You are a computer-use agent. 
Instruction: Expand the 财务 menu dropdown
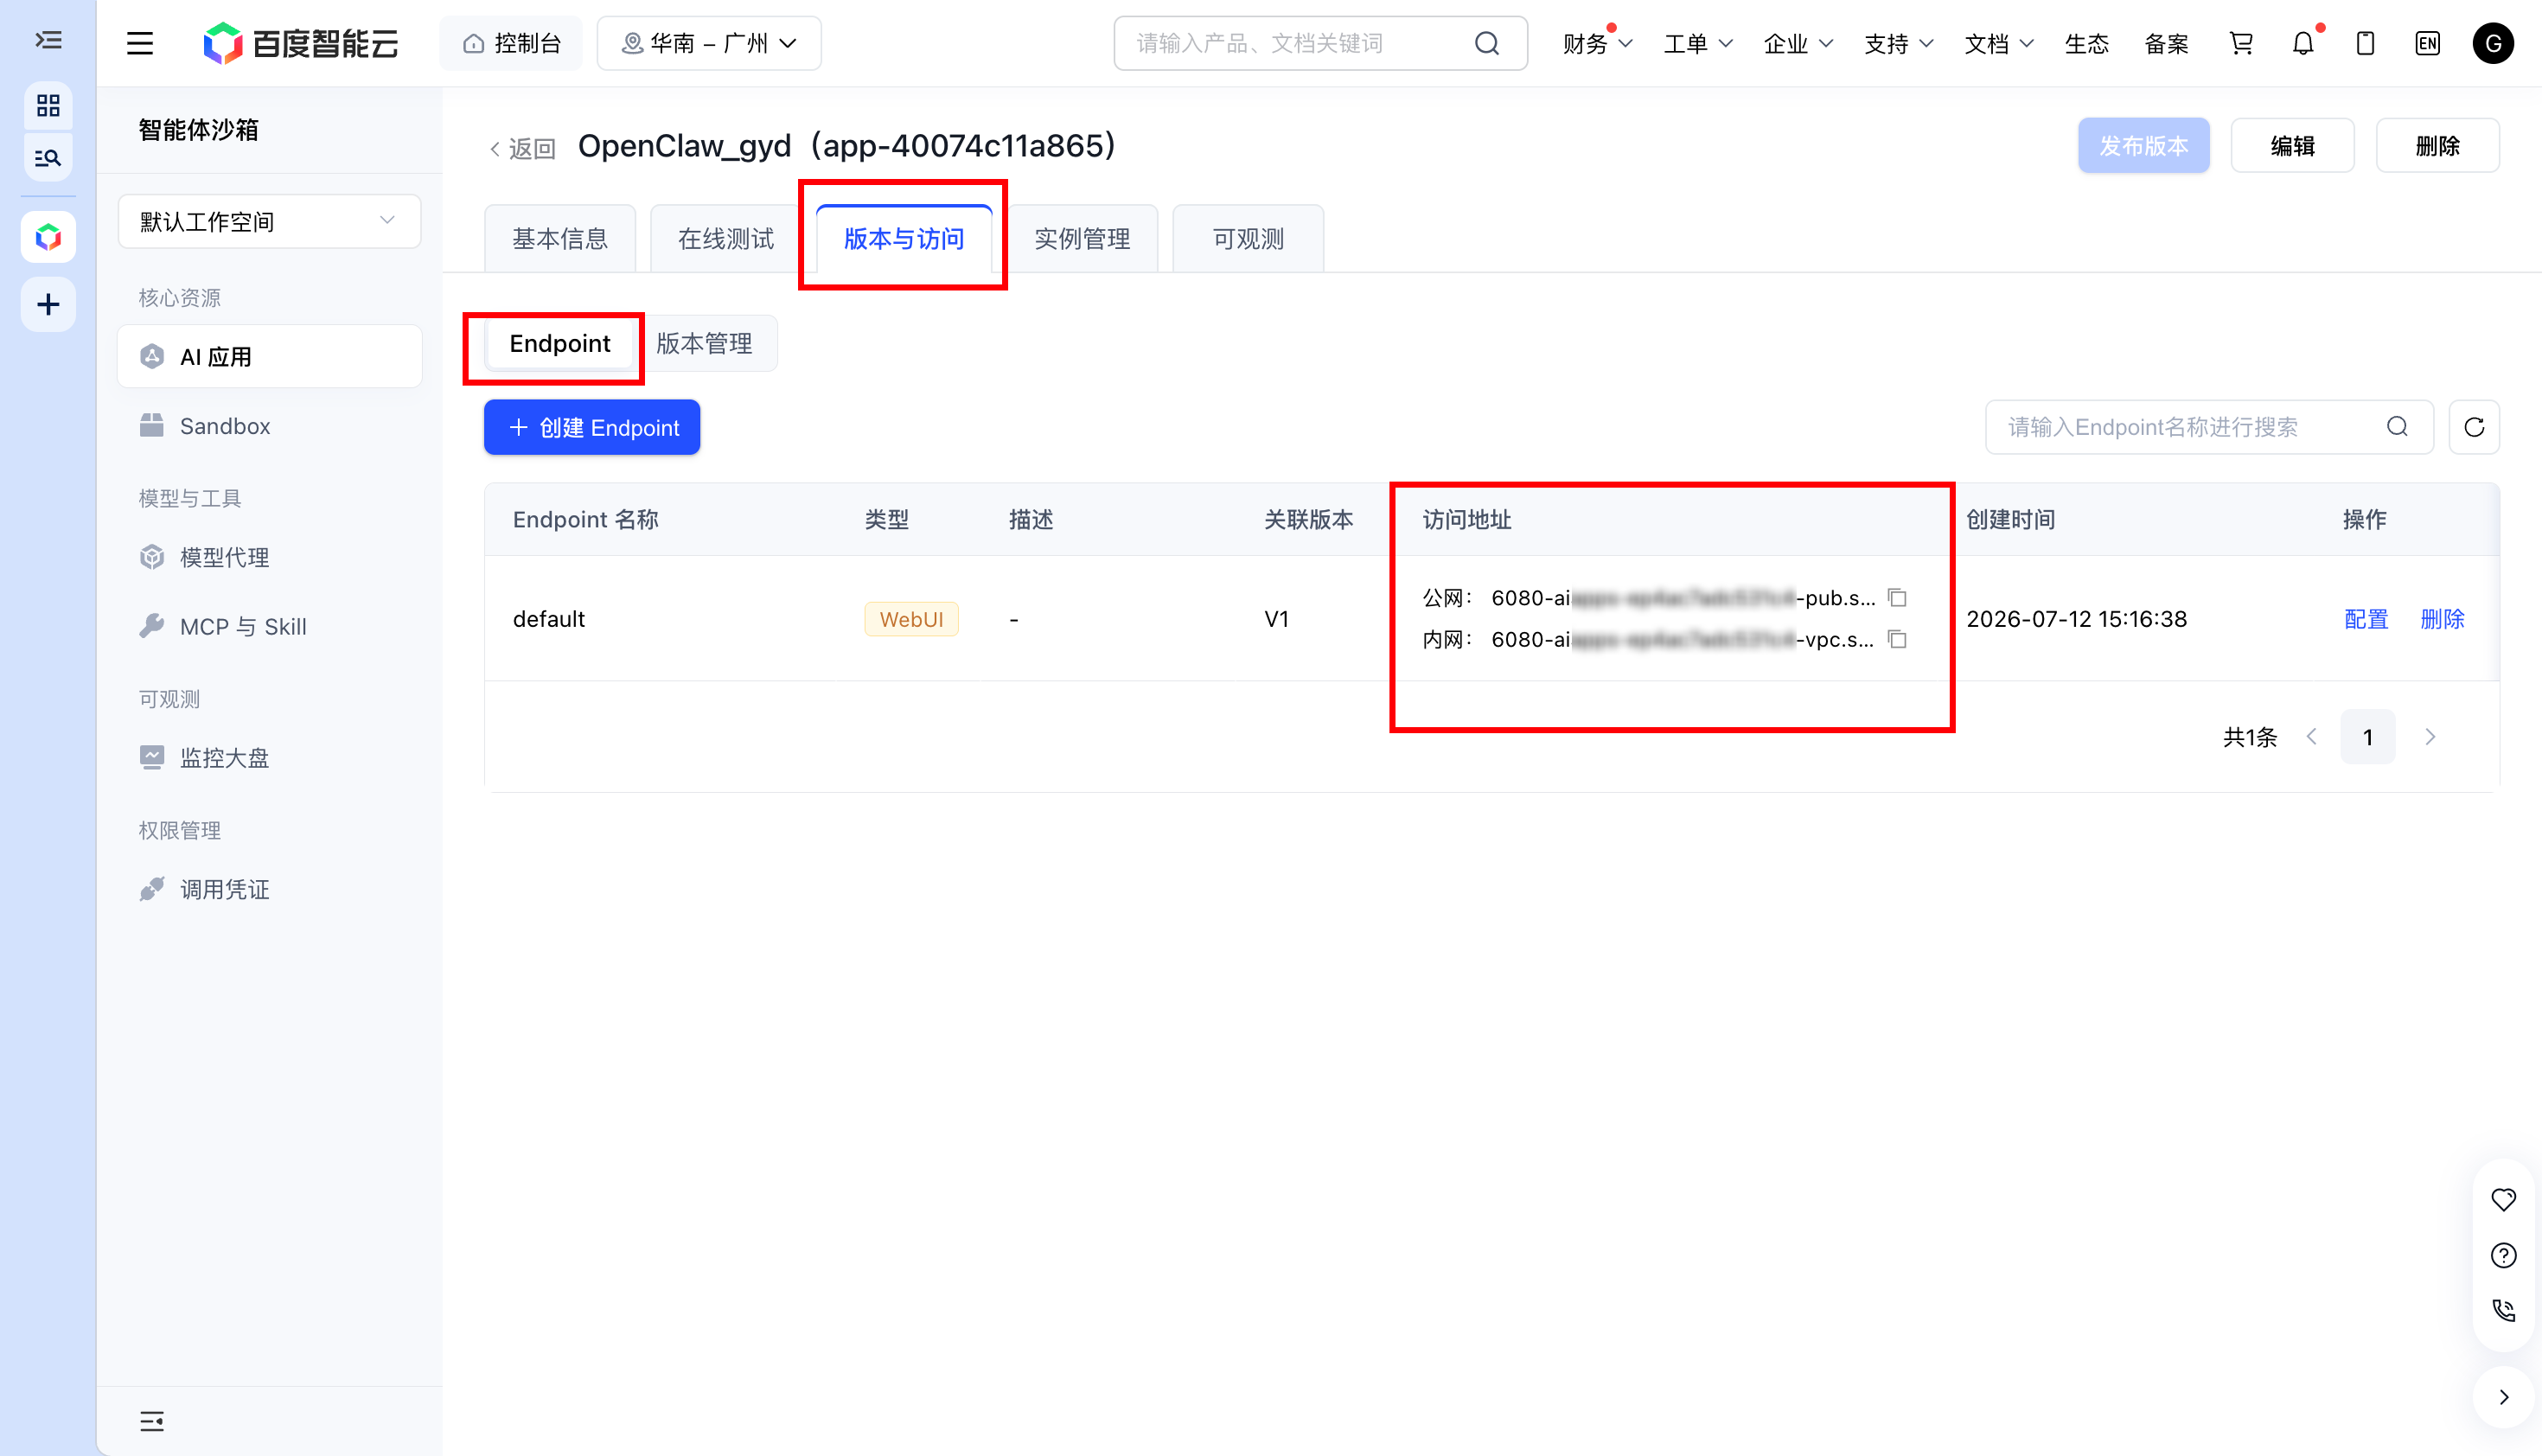pyautogui.click(x=1597, y=43)
